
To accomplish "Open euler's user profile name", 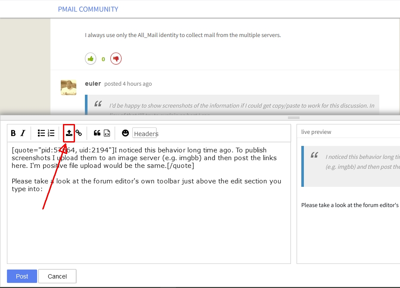I will point(93,84).
